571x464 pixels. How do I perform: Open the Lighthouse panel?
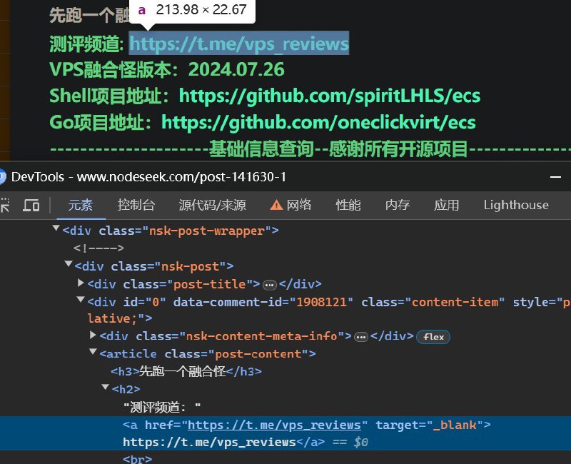coord(515,205)
